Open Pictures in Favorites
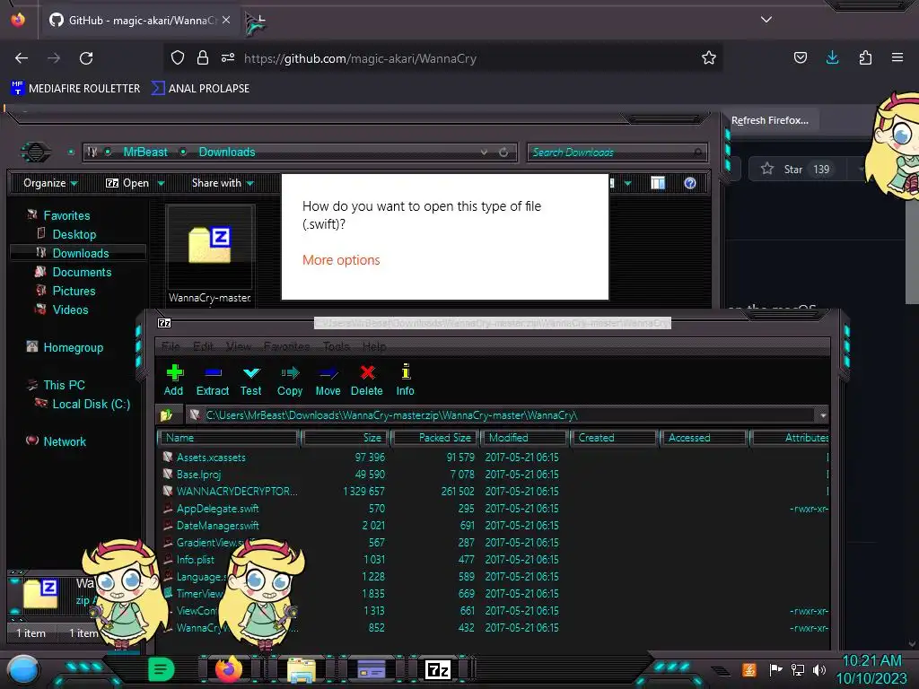This screenshot has width=919, height=689. click(74, 291)
